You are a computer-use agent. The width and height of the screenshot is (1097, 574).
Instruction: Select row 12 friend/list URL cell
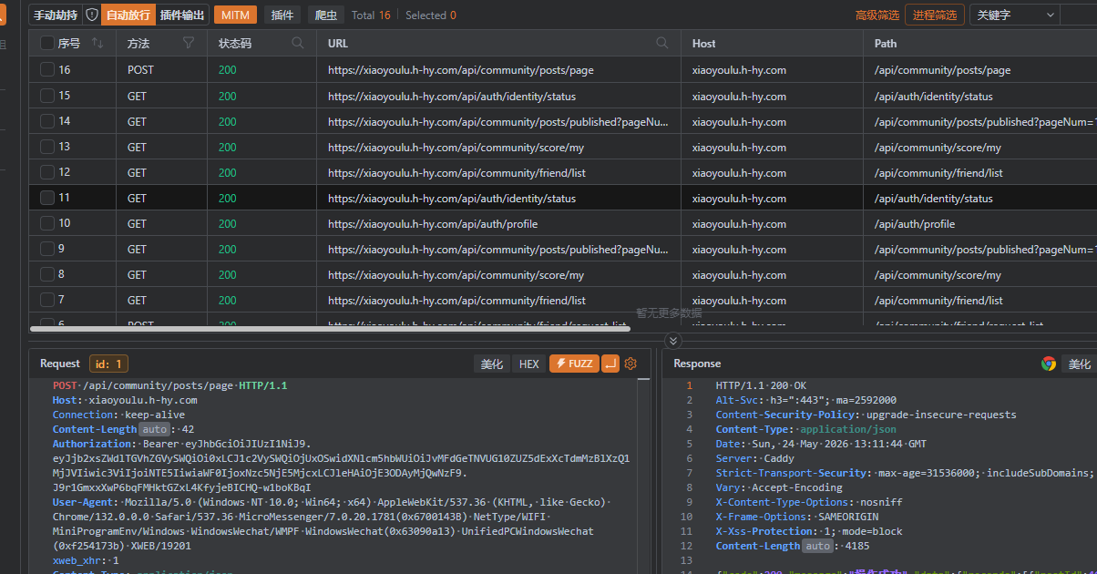(498, 172)
